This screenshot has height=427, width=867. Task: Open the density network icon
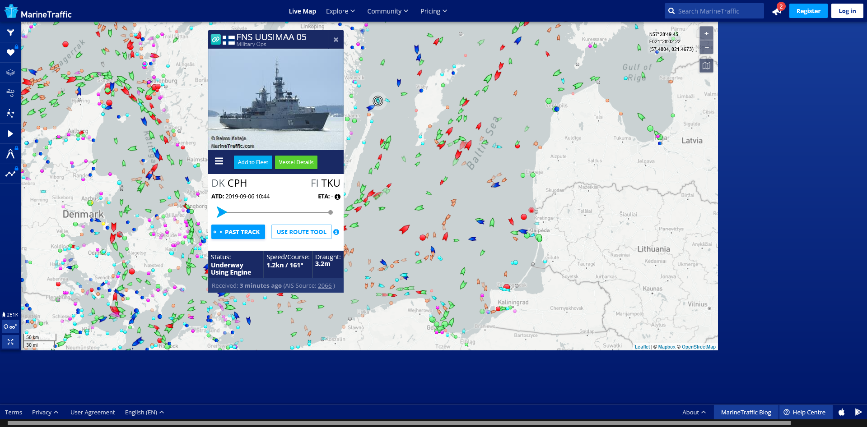coord(10,113)
